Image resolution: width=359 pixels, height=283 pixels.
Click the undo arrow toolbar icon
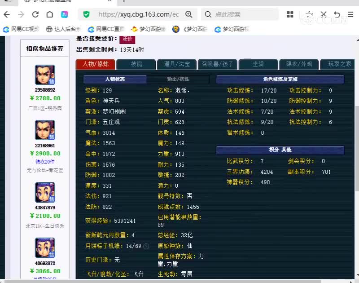click(337, 14)
